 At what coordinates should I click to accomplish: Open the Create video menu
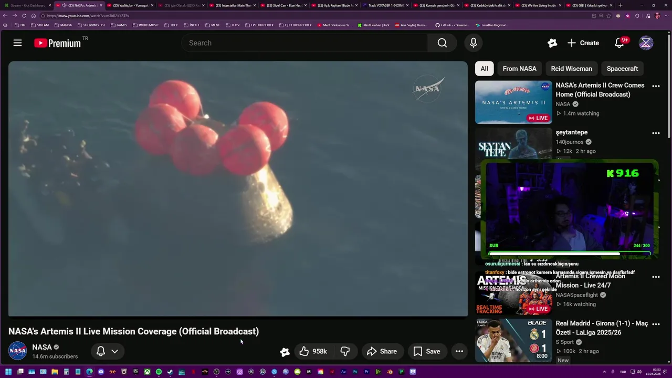[583, 43]
